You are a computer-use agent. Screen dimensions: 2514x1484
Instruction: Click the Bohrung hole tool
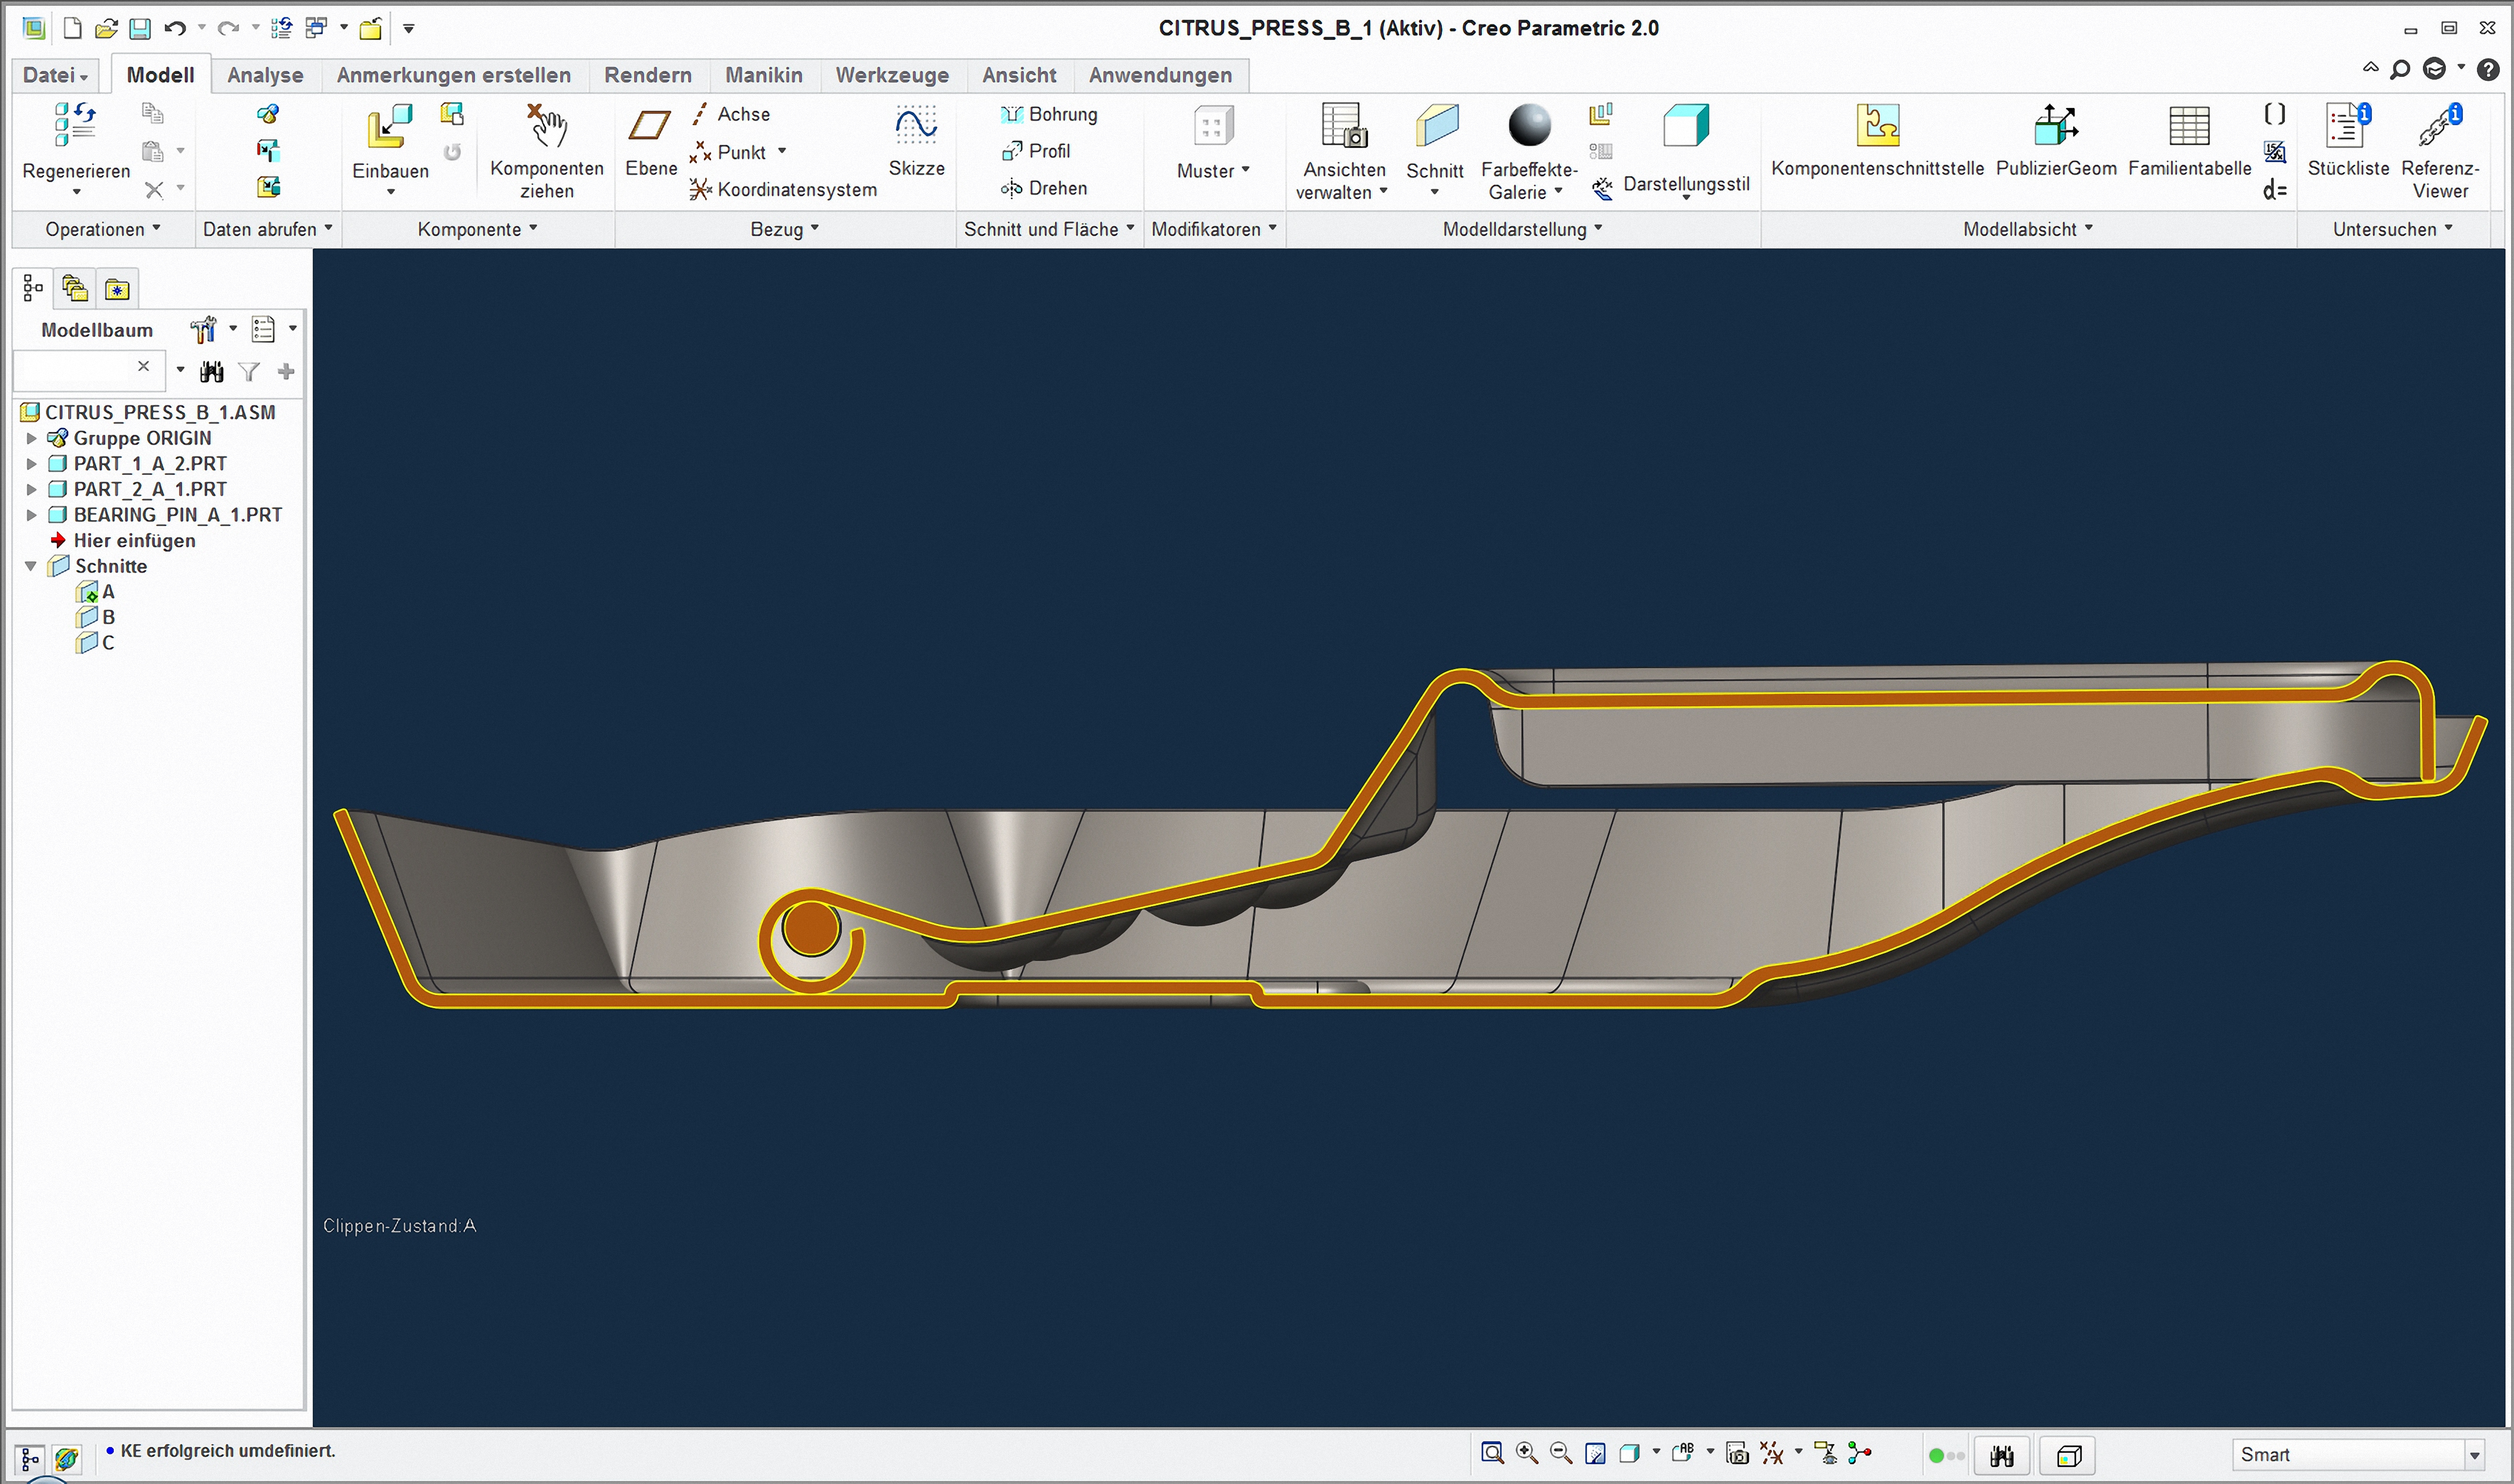tap(1048, 114)
